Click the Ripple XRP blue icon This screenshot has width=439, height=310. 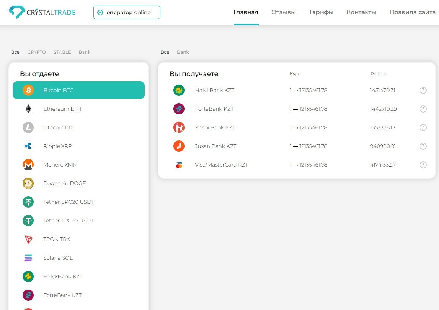tap(28, 146)
